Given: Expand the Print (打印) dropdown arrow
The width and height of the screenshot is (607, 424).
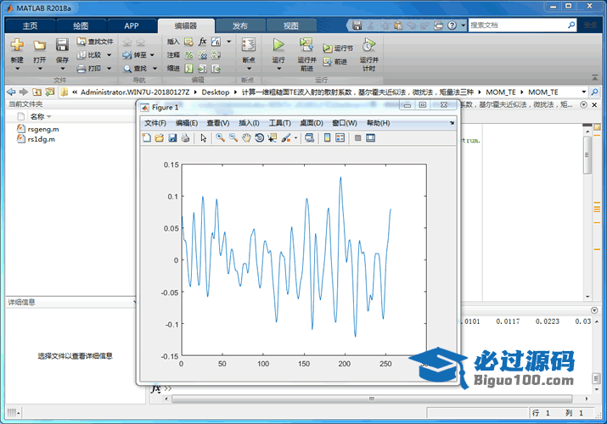Looking at the screenshot, I should (x=110, y=69).
